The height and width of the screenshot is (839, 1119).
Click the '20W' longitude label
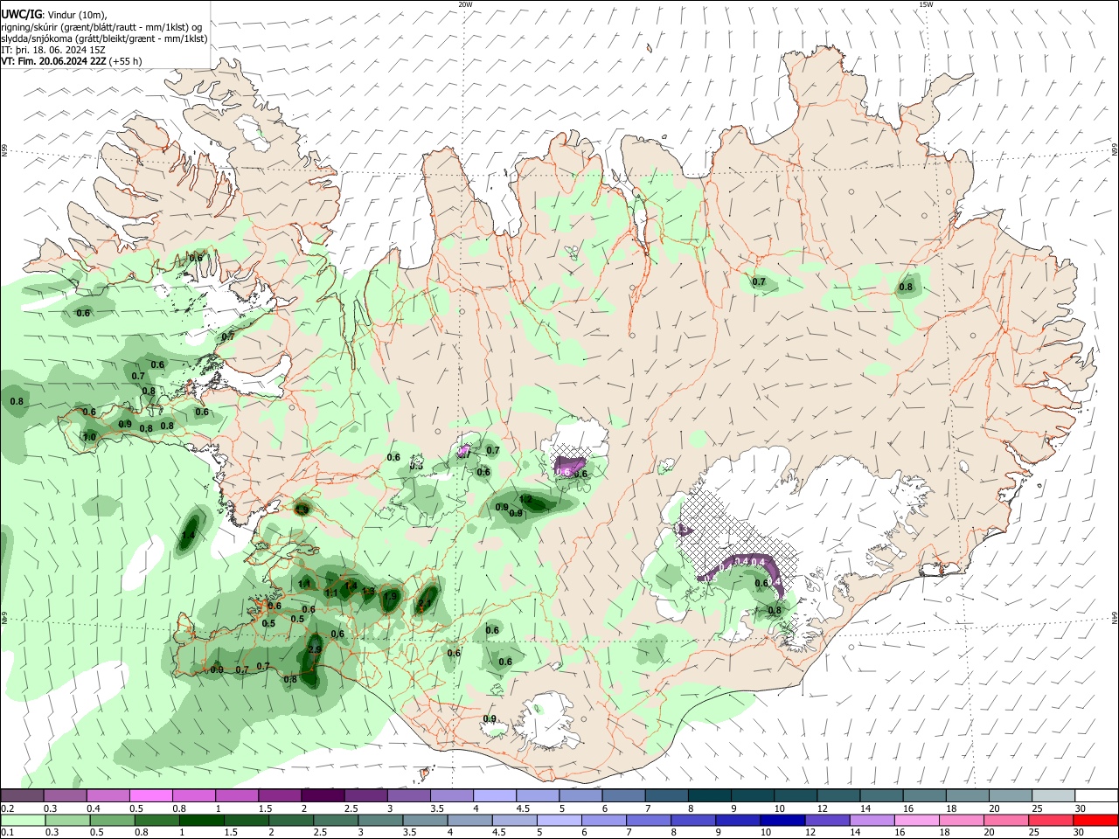(x=465, y=4)
